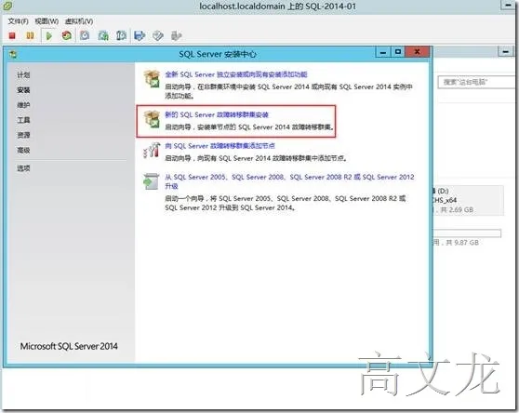
Task: Open 新的 SQL Server 故障转移群集安装 link
Action: click(x=217, y=114)
